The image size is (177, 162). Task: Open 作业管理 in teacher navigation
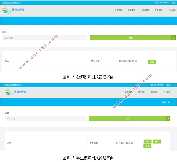click(132, 10)
